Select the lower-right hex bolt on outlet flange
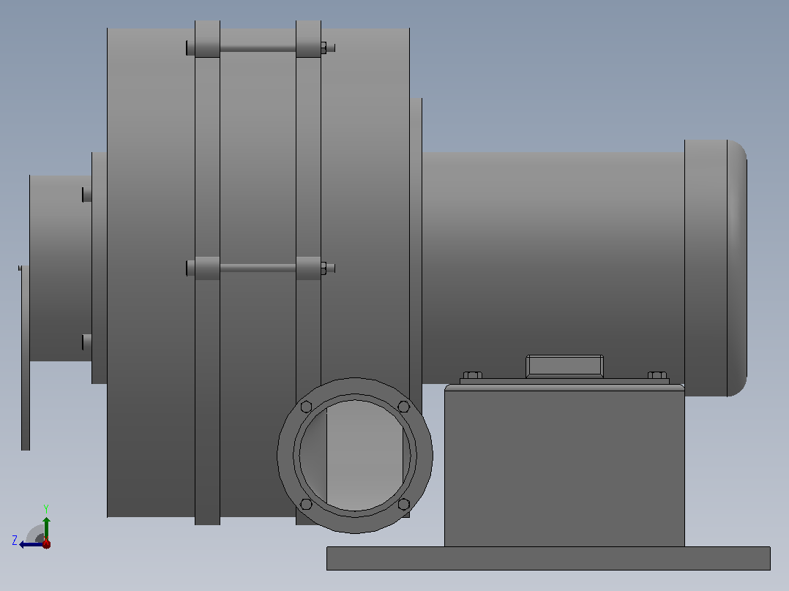Image resolution: width=789 pixels, height=591 pixels. (x=403, y=504)
